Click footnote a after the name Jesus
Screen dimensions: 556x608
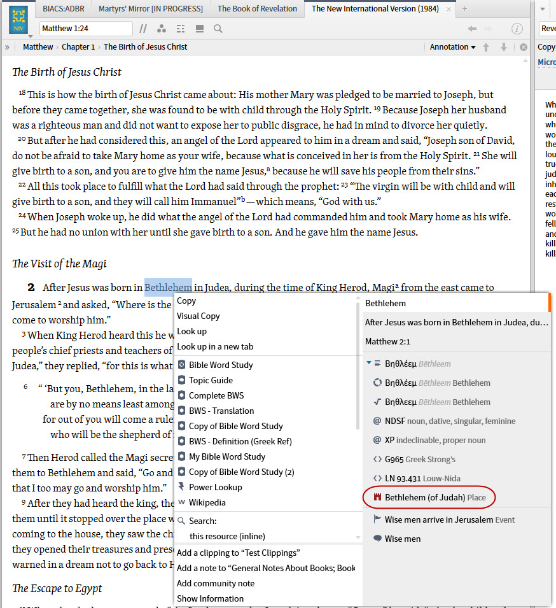click(x=268, y=169)
